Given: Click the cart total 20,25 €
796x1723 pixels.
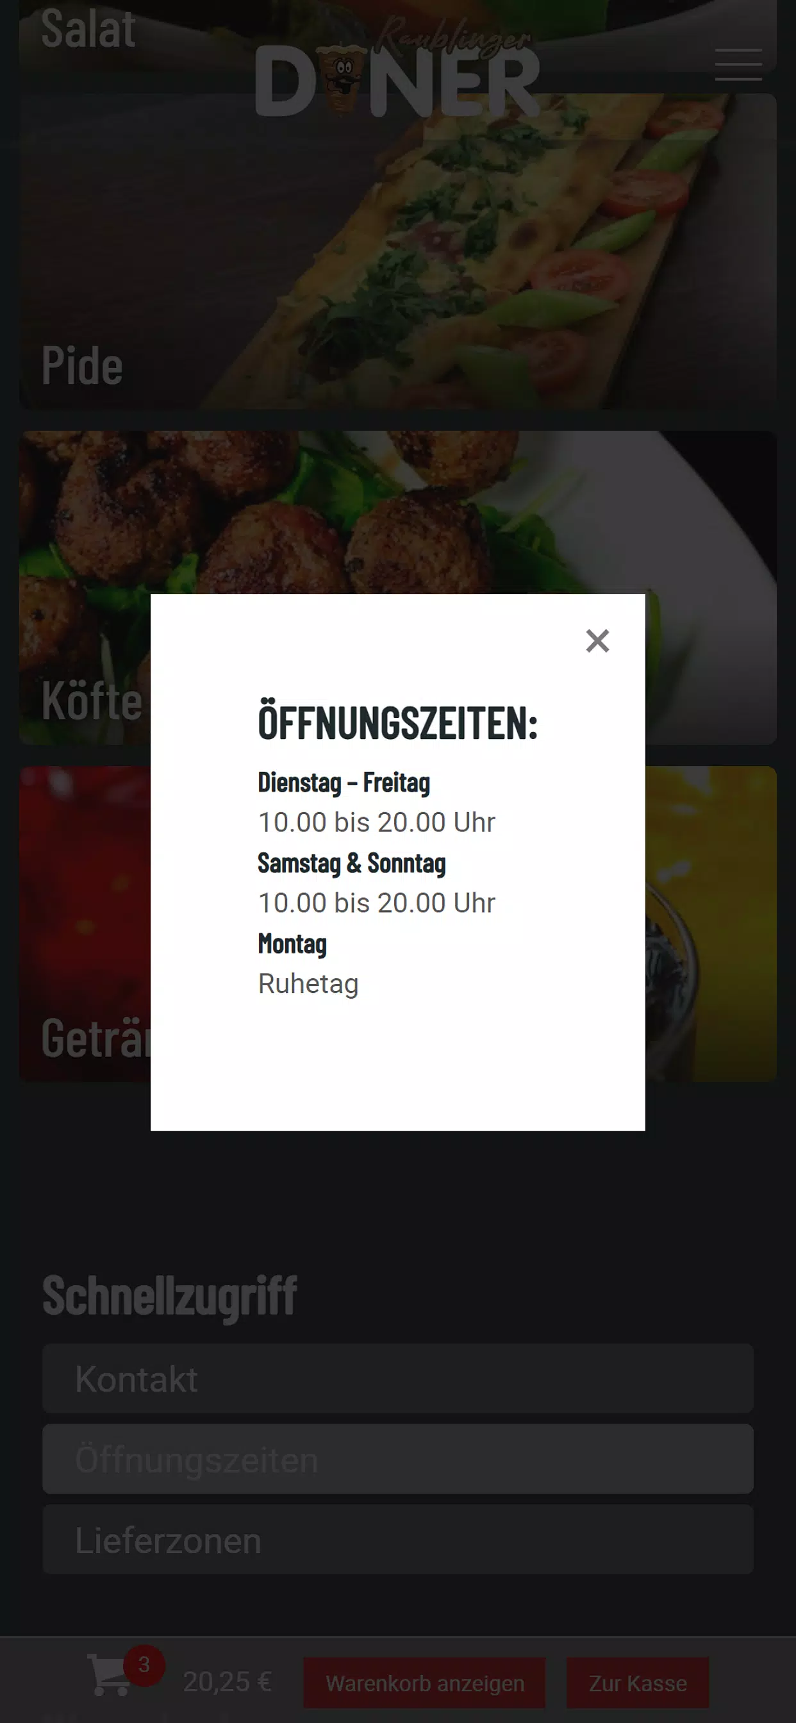Looking at the screenshot, I should (x=227, y=1681).
